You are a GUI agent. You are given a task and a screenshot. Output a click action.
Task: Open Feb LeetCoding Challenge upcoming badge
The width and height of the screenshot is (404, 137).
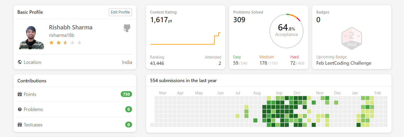[344, 63]
